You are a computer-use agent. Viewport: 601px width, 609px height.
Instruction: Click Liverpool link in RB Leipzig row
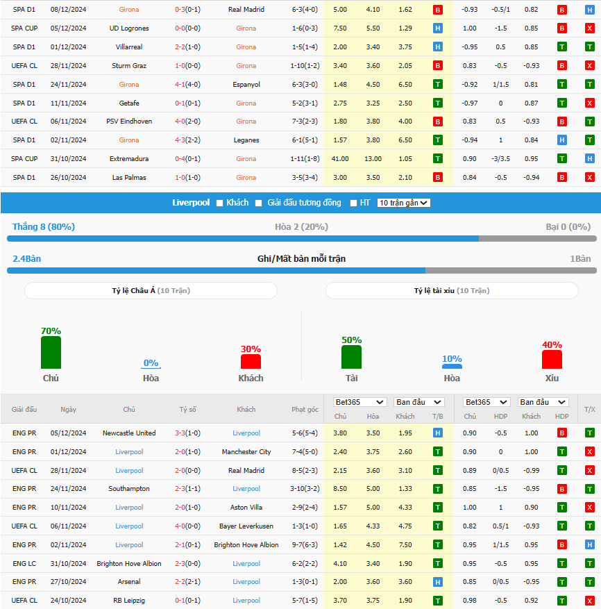246,601
